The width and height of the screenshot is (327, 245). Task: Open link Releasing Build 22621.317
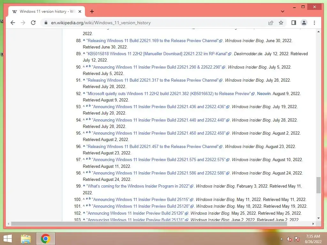[152, 80]
